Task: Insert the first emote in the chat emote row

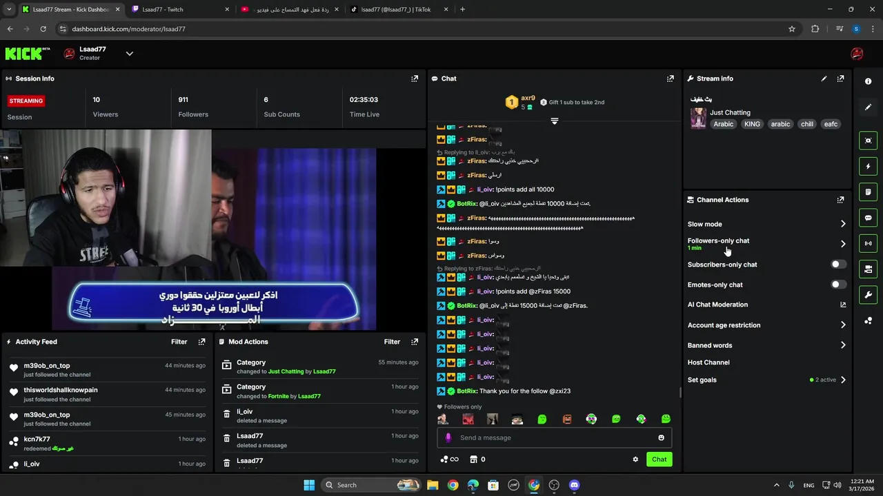Action: tap(443, 419)
